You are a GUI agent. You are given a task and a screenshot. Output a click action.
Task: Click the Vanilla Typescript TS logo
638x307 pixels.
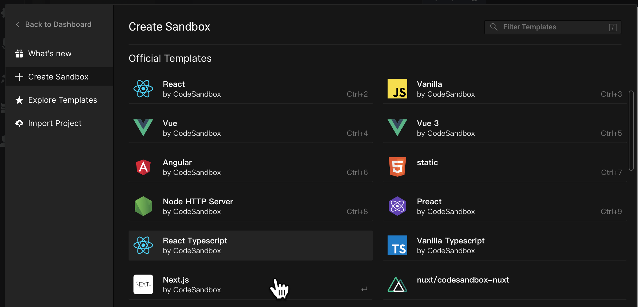click(x=397, y=245)
